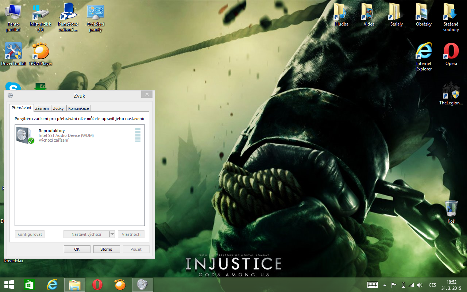Select the Opera desktop shortcut
The height and width of the screenshot is (292, 467).
tap(451, 54)
